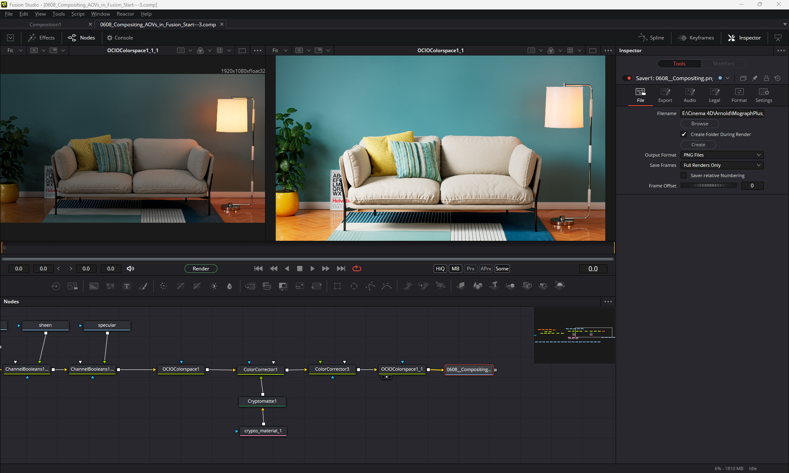789x473 pixels.
Task: Open the Reactor menu
Action: pyautogui.click(x=125, y=14)
